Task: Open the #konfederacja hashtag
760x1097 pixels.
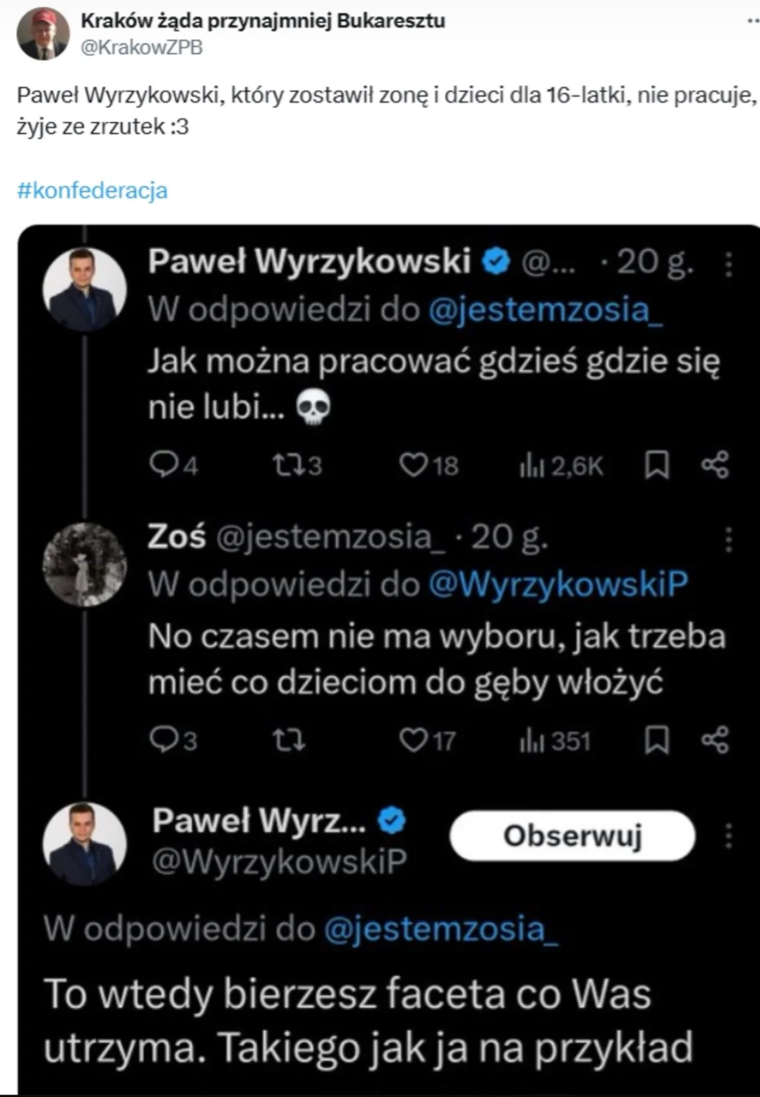Action: 92,191
